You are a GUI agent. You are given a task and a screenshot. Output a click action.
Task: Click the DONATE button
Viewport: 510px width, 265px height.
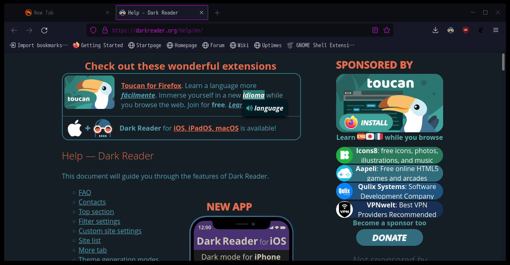pos(390,237)
